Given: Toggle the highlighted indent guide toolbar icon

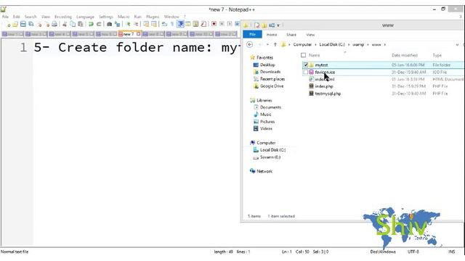Looking at the screenshot, I should (180, 24).
